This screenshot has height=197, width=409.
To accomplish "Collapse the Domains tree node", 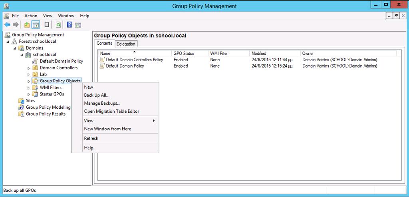I will pos(15,48).
